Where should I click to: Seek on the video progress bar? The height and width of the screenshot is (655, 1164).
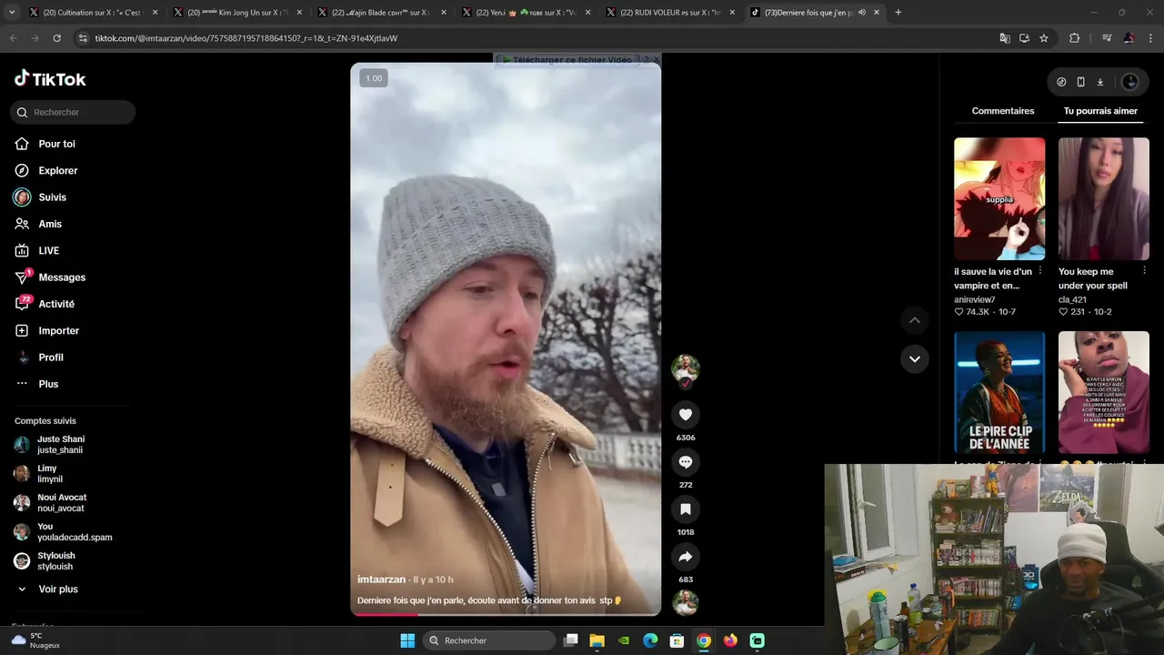click(x=506, y=614)
